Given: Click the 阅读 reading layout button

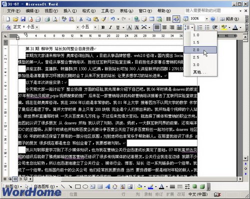Looking at the screenshot, I should [229, 19].
